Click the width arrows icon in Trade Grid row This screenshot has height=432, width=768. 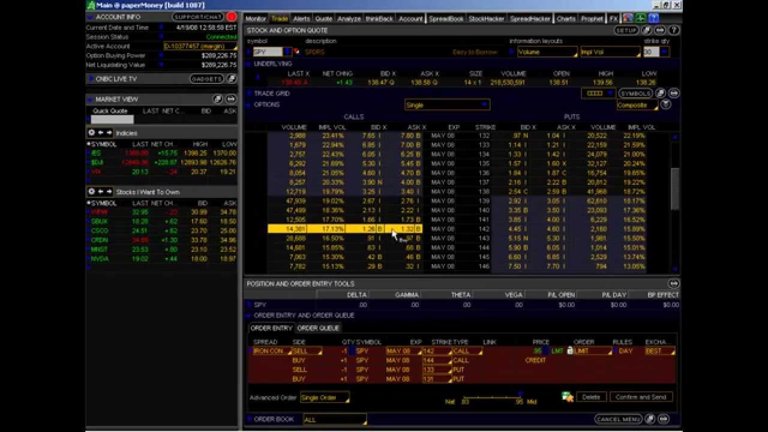(673, 93)
